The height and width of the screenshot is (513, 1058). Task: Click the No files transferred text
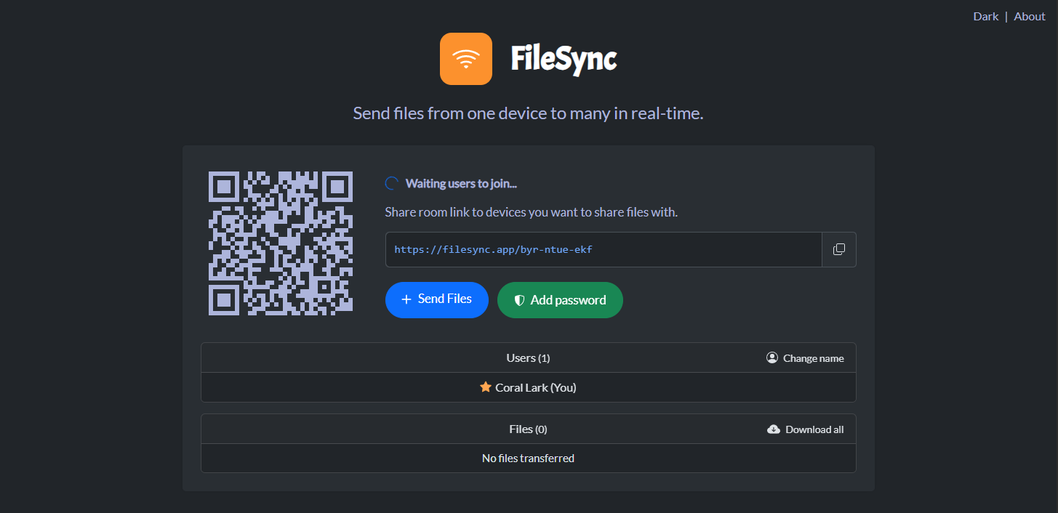pyautogui.click(x=528, y=459)
